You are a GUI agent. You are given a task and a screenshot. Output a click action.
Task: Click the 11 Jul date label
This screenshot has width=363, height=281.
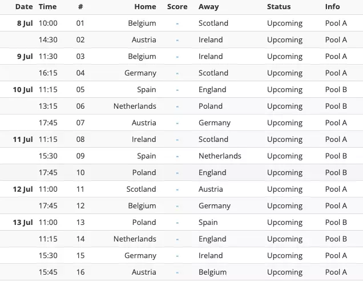click(x=23, y=140)
